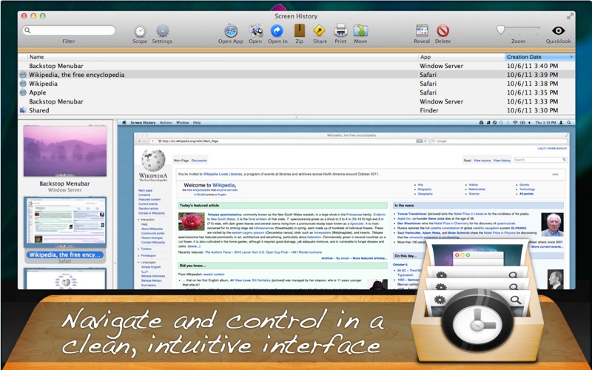This screenshot has height=370, width=592.
Task: Select the "Wikipedia, the free encyclopedia" row
Action: click(x=297, y=75)
